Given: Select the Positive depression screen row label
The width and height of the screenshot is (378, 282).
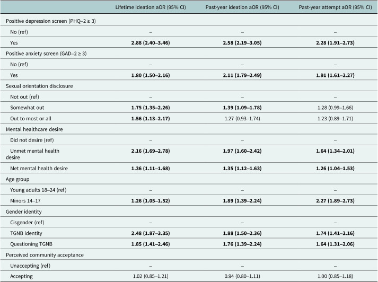Looking at the screenshot, I should 51,21.
